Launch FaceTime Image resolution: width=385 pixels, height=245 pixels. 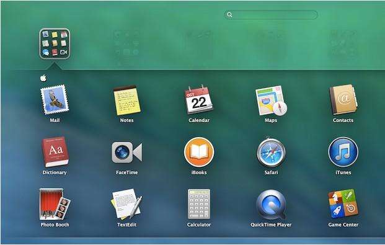[x=126, y=153]
